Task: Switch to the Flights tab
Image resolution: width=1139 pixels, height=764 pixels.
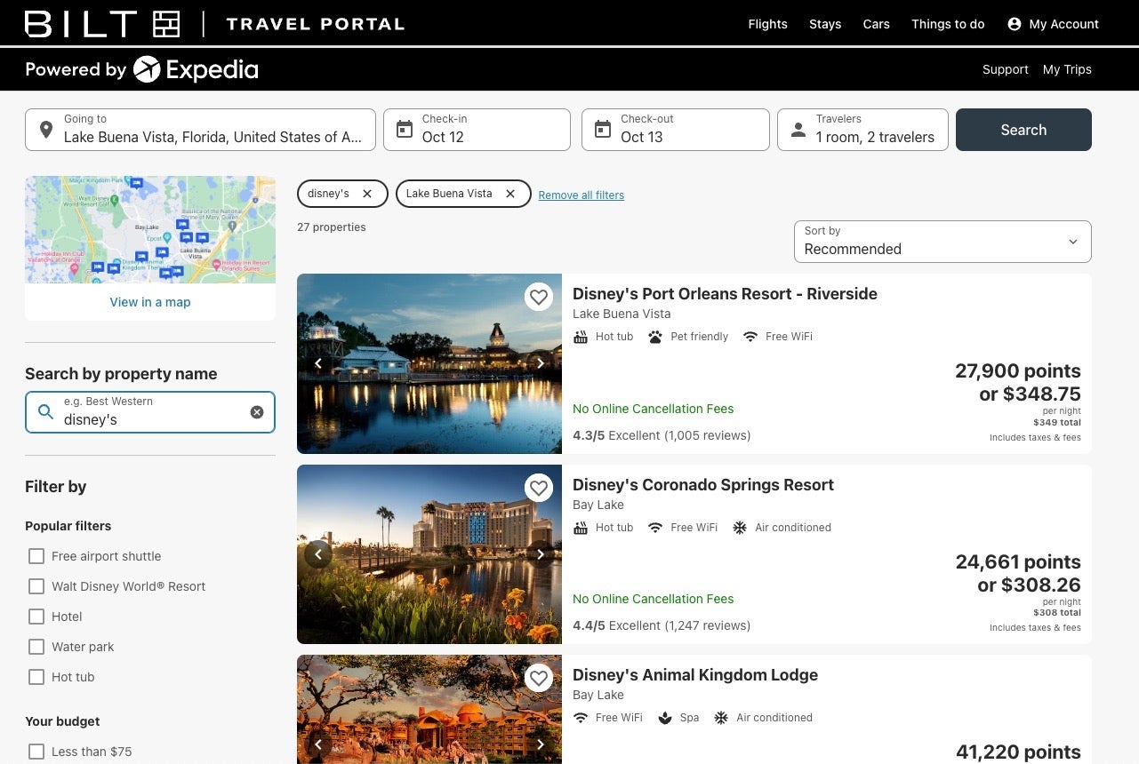Action: [x=767, y=24]
